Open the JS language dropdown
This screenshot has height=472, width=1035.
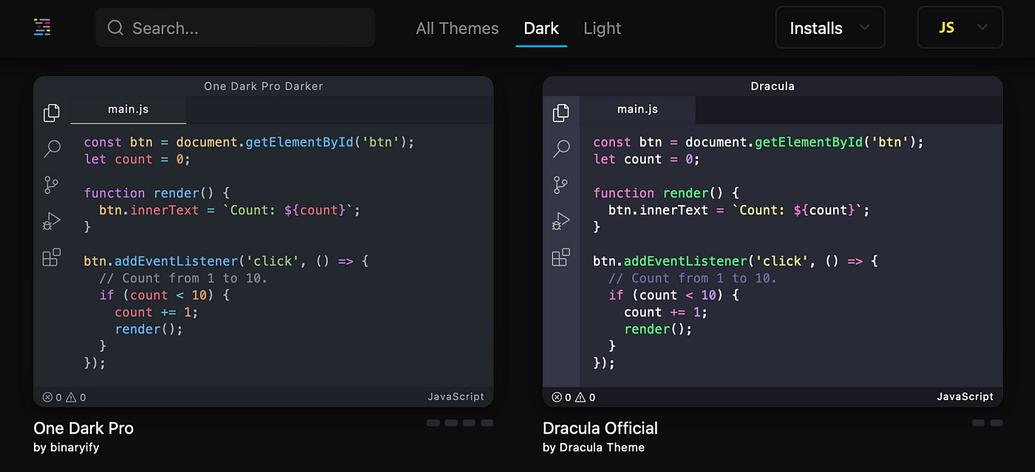tap(960, 28)
